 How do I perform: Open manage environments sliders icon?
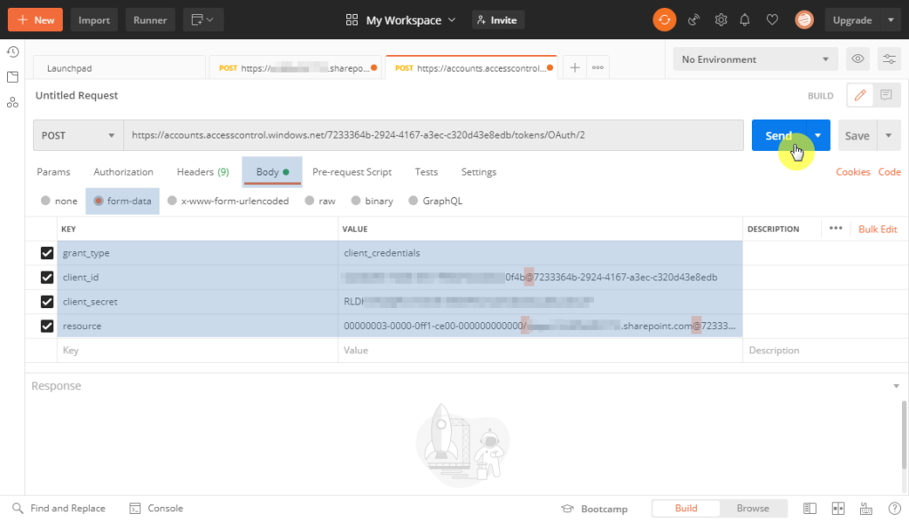point(889,59)
